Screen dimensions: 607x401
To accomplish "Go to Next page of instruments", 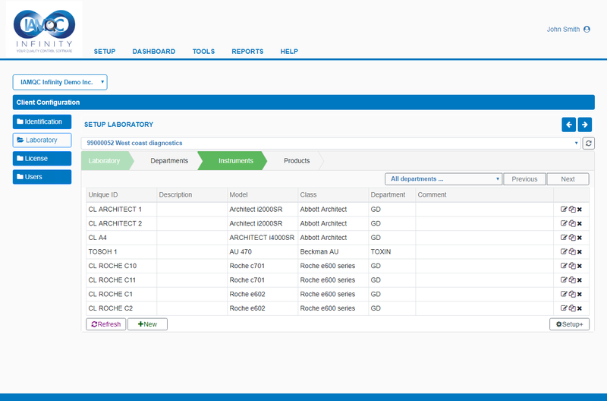I will tap(568, 179).
